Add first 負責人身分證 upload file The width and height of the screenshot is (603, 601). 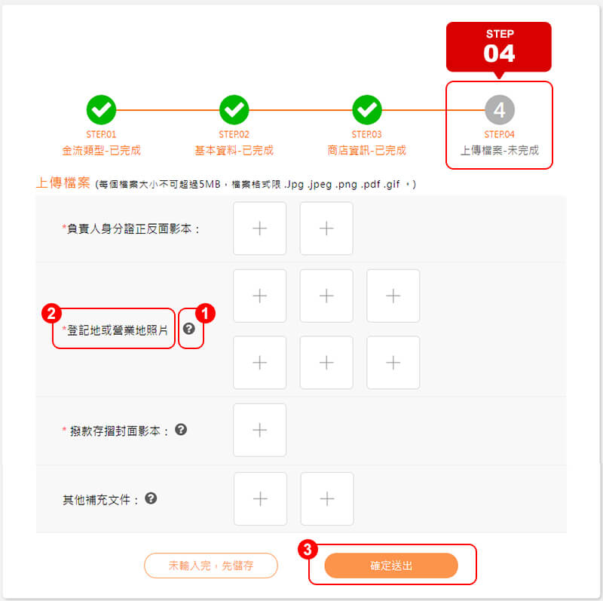click(x=259, y=228)
